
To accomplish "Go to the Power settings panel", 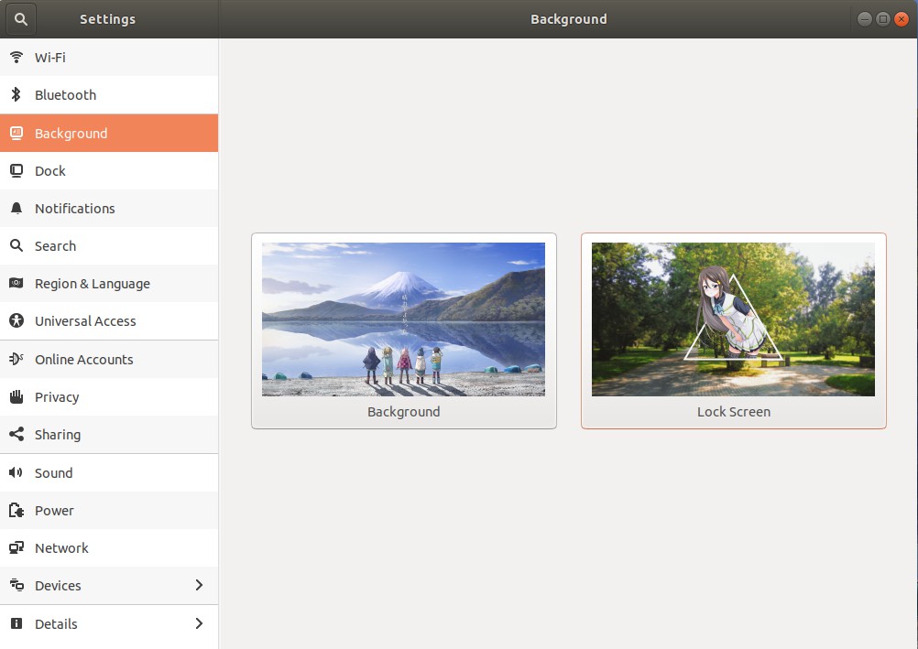I will 54,511.
